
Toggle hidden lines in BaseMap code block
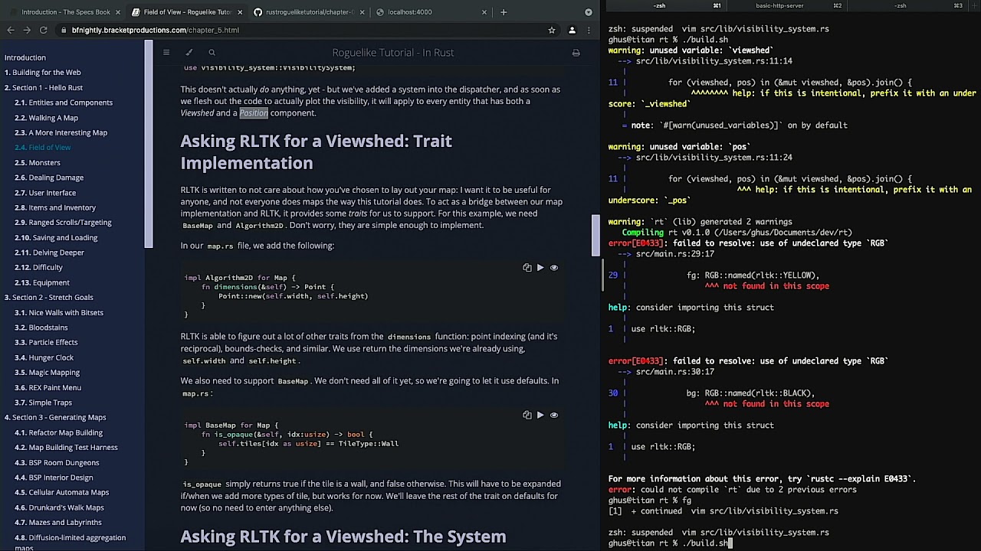[x=554, y=415]
